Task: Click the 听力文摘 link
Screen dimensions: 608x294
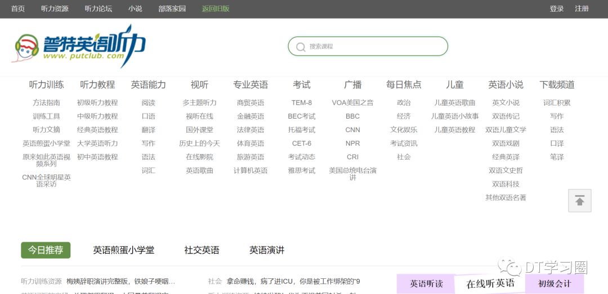Action: coord(47,130)
